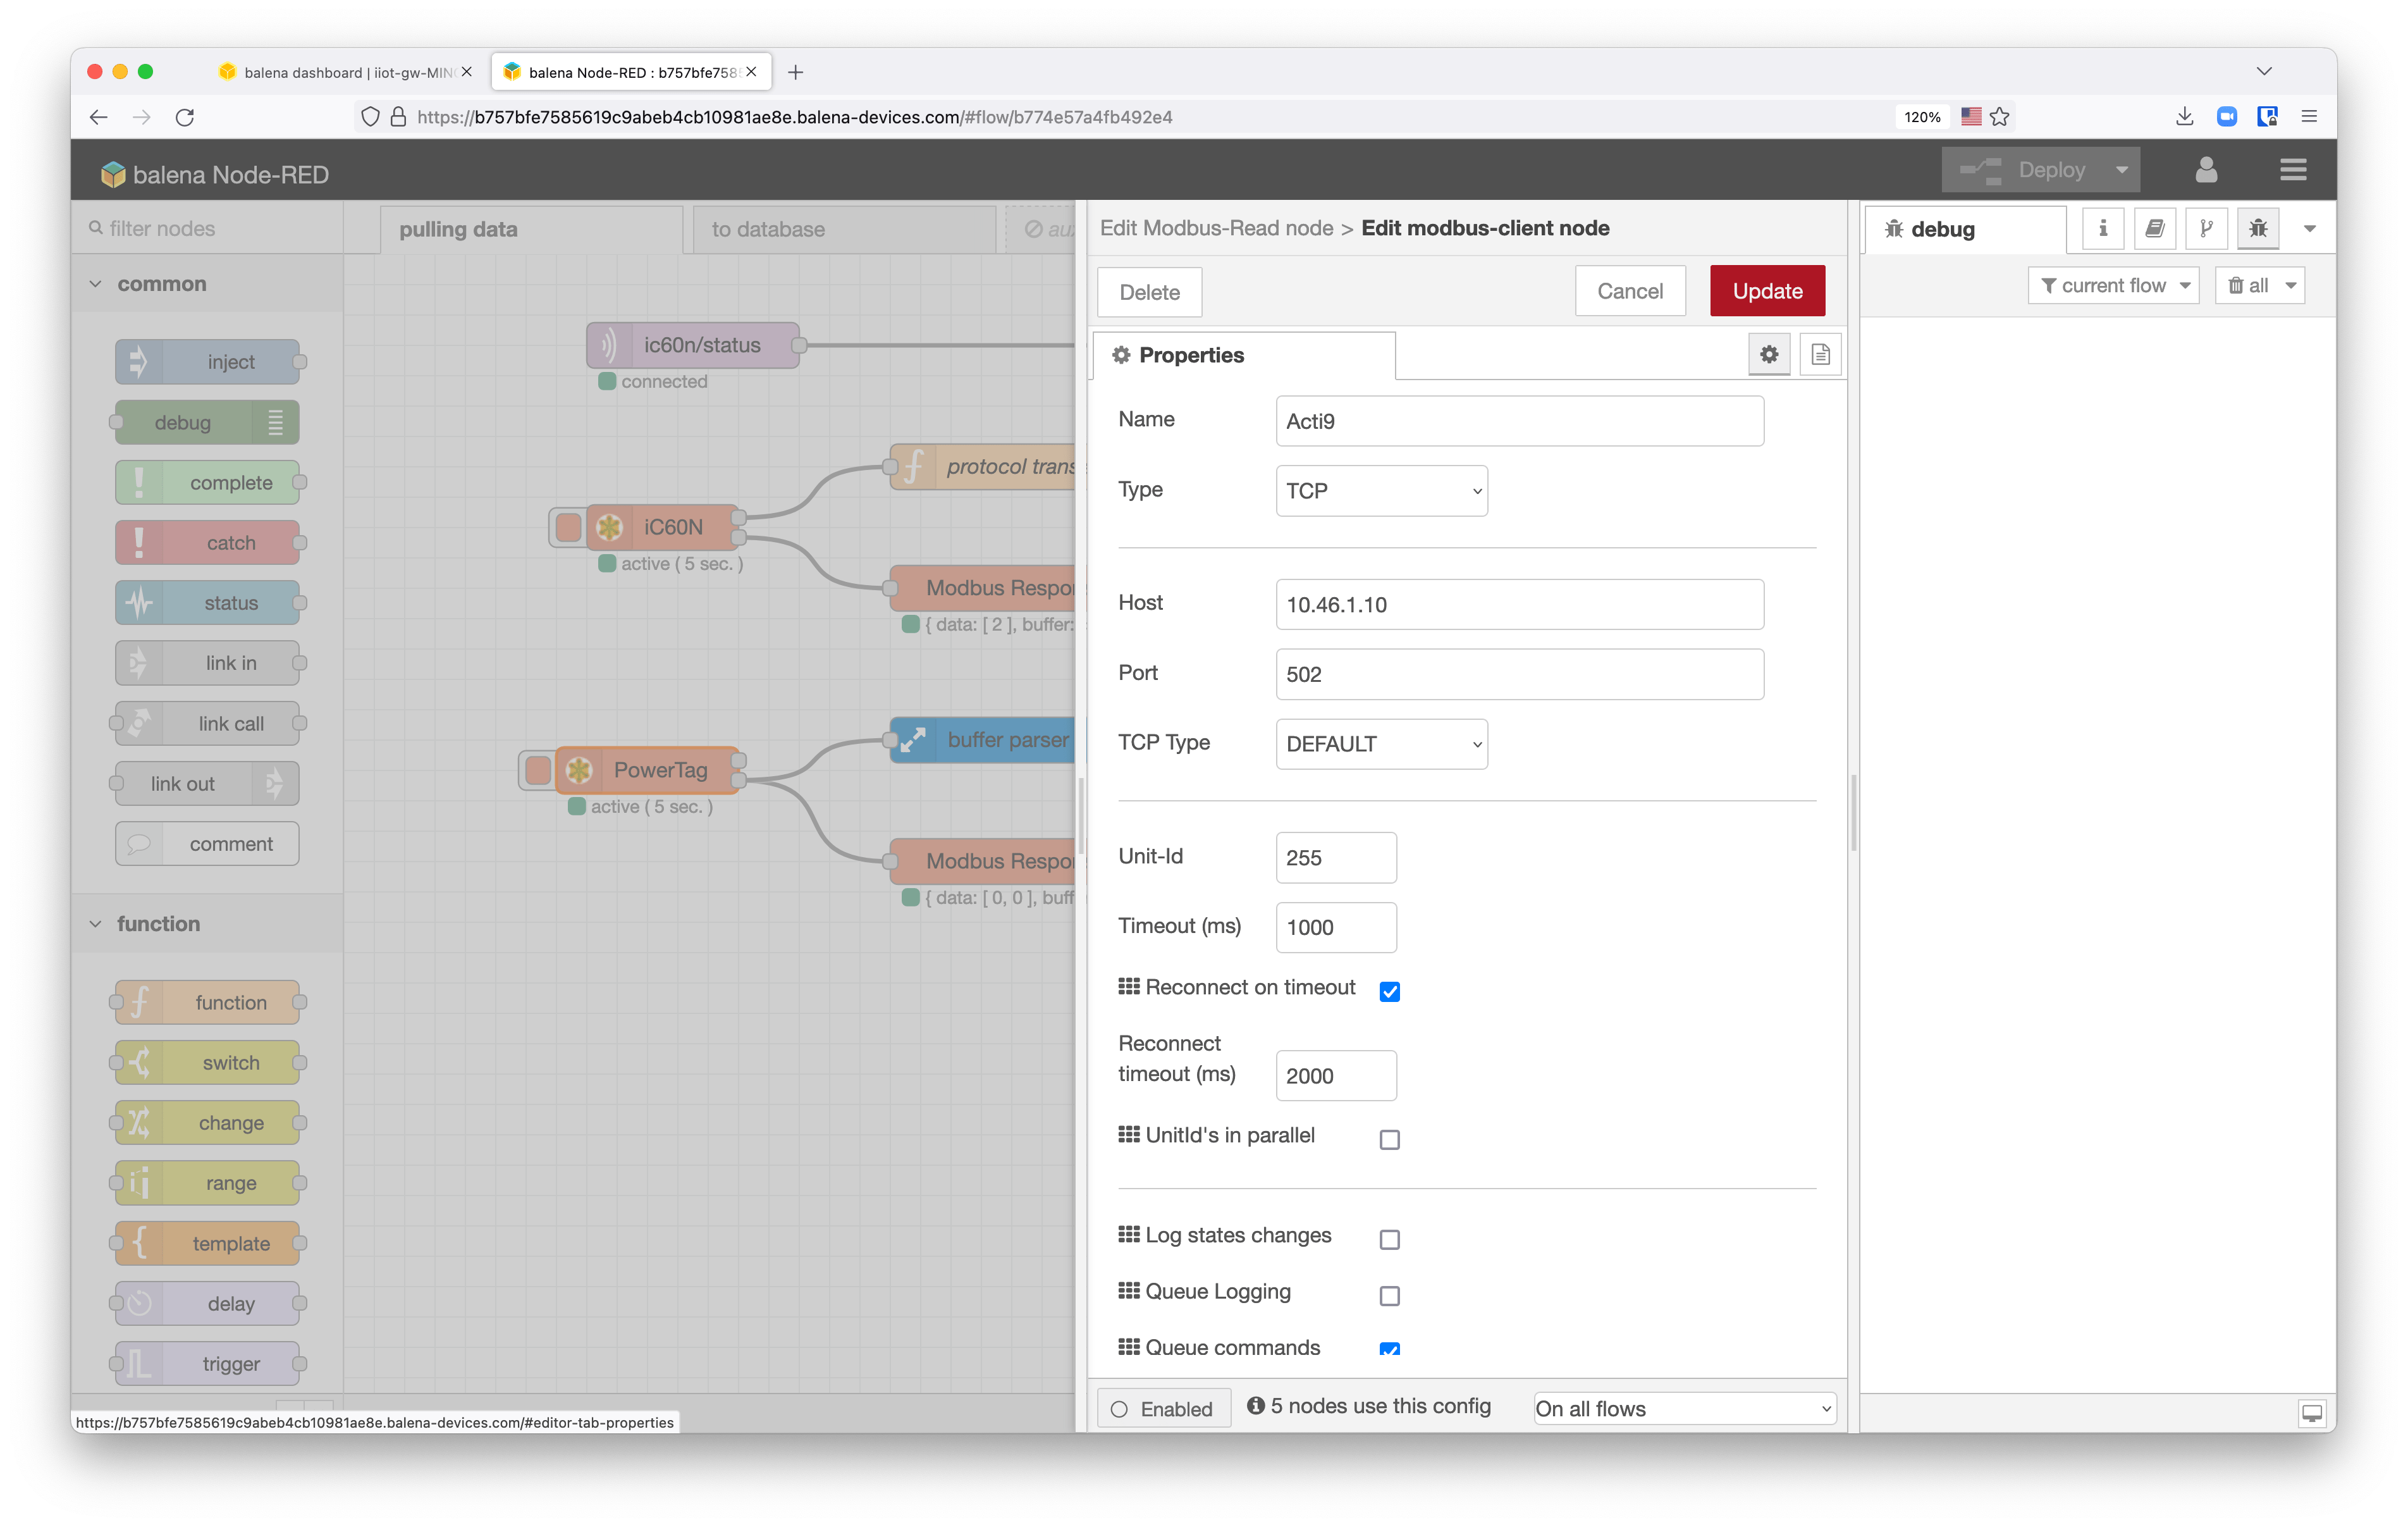
Task: Open the current flow filter dropdown
Action: [x=2113, y=285]
